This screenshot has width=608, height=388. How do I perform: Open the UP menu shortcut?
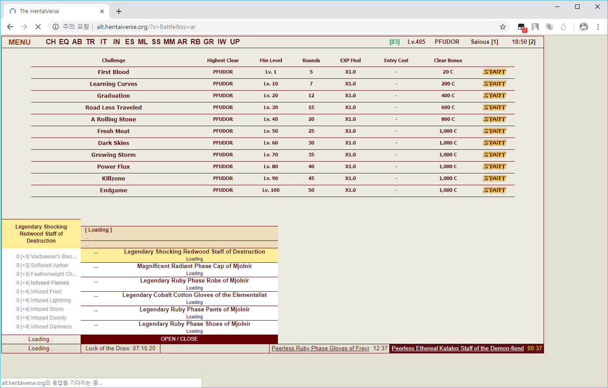click(235, 42)
